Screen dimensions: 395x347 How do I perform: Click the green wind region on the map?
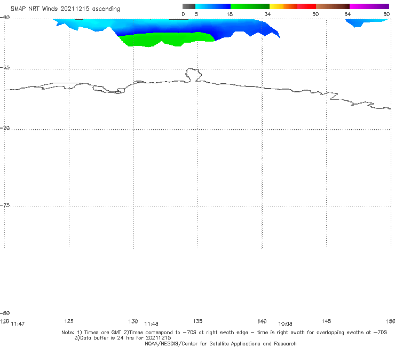(x=166, y=39)
